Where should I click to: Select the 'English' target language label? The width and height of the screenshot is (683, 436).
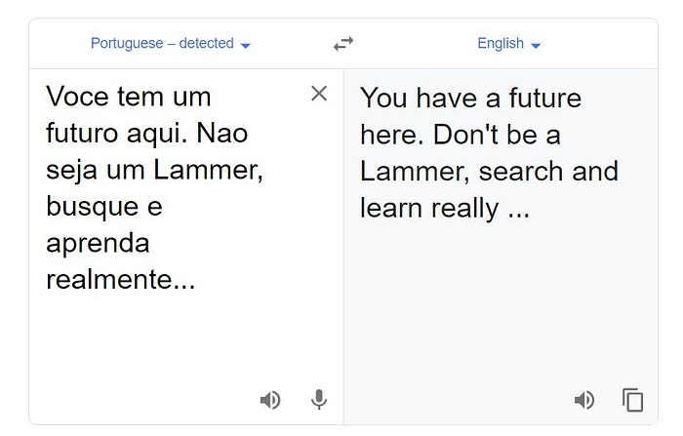tap(501, 43)
